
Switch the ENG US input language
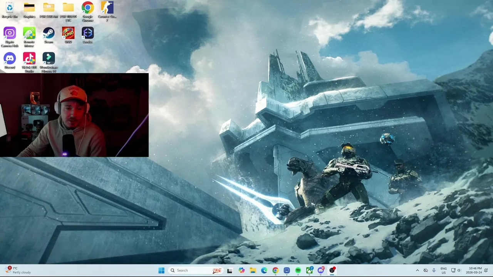pos(444,270)
